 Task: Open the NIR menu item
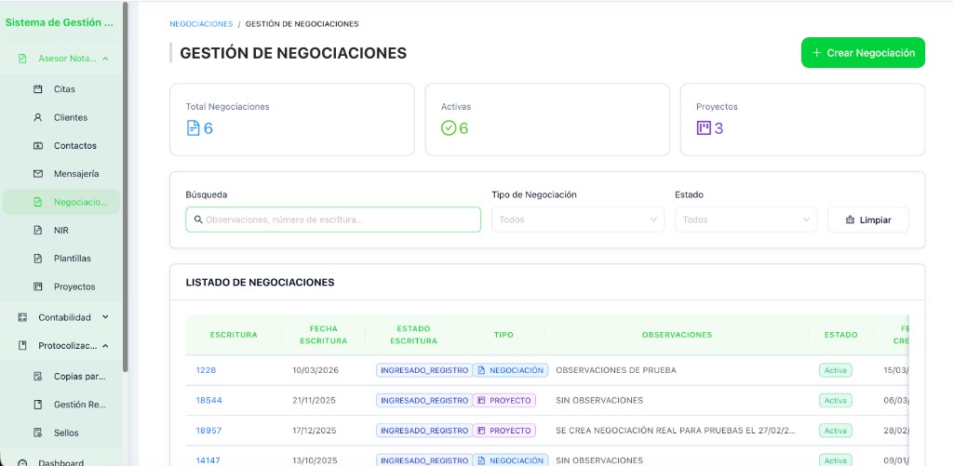[61, 231]
